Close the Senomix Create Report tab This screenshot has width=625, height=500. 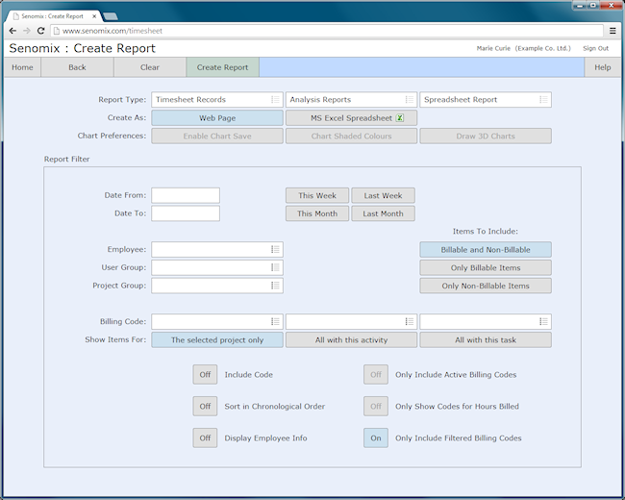coord(94,16)
